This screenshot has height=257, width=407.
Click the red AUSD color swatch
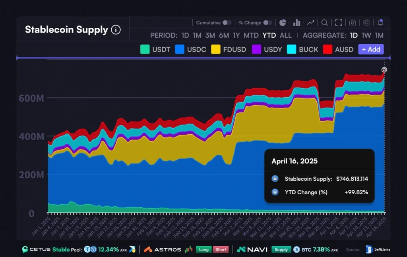click(327, 49)
